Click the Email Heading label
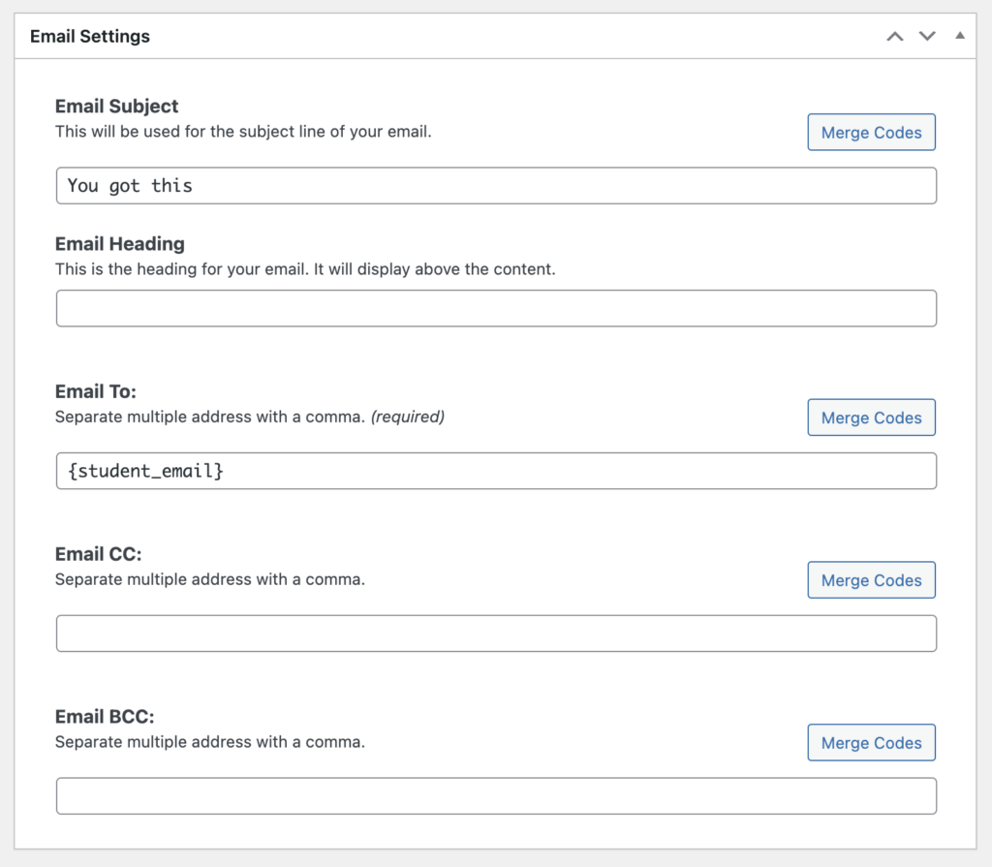 coord(120,244)
